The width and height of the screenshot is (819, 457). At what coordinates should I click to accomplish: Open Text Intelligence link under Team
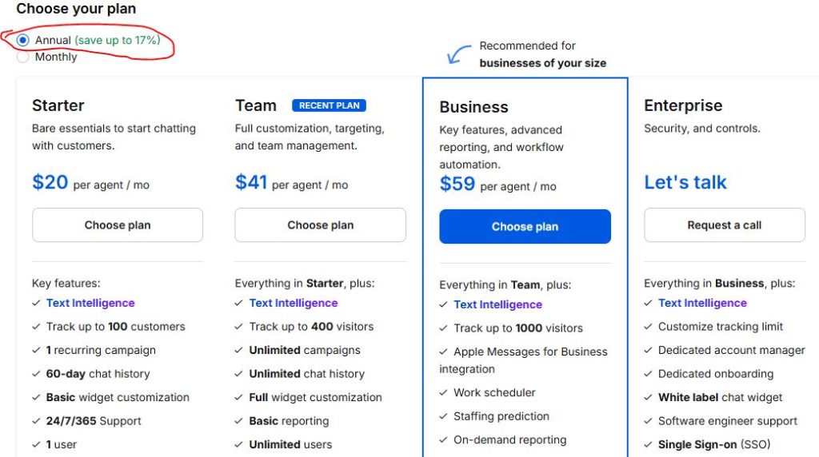point(294,303)
